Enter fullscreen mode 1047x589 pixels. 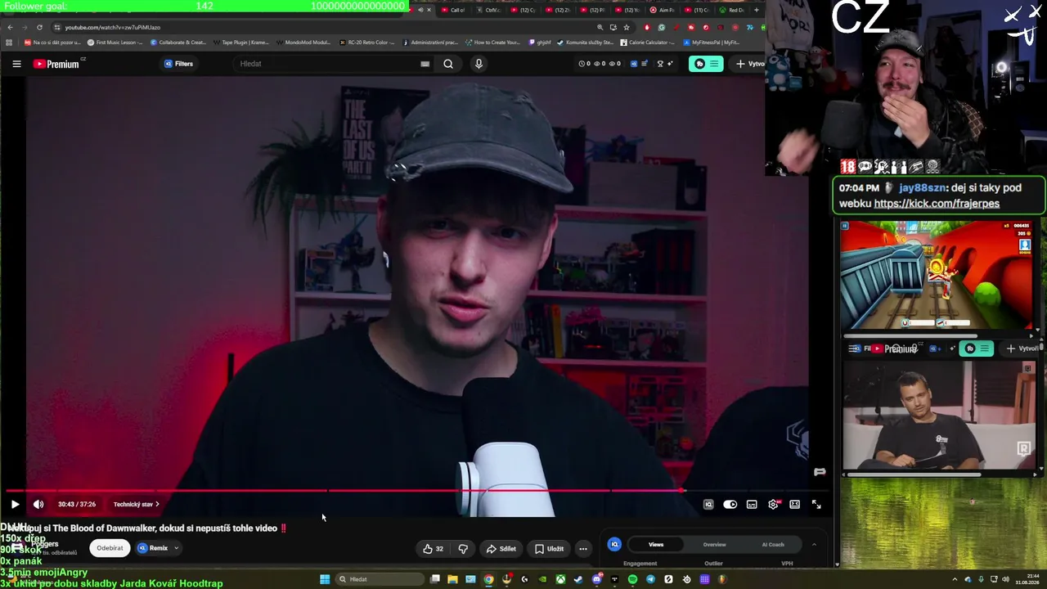pos(816,505)
